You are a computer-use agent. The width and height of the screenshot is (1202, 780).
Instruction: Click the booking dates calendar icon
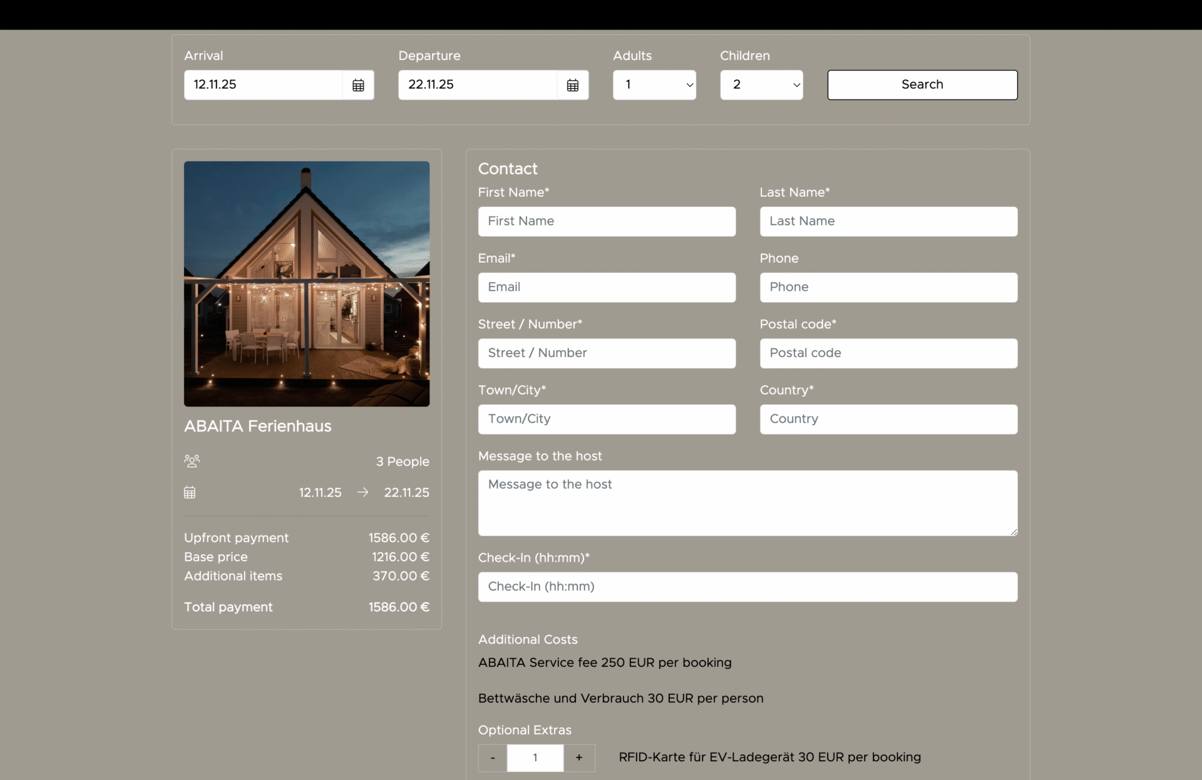tap(190, 492)
